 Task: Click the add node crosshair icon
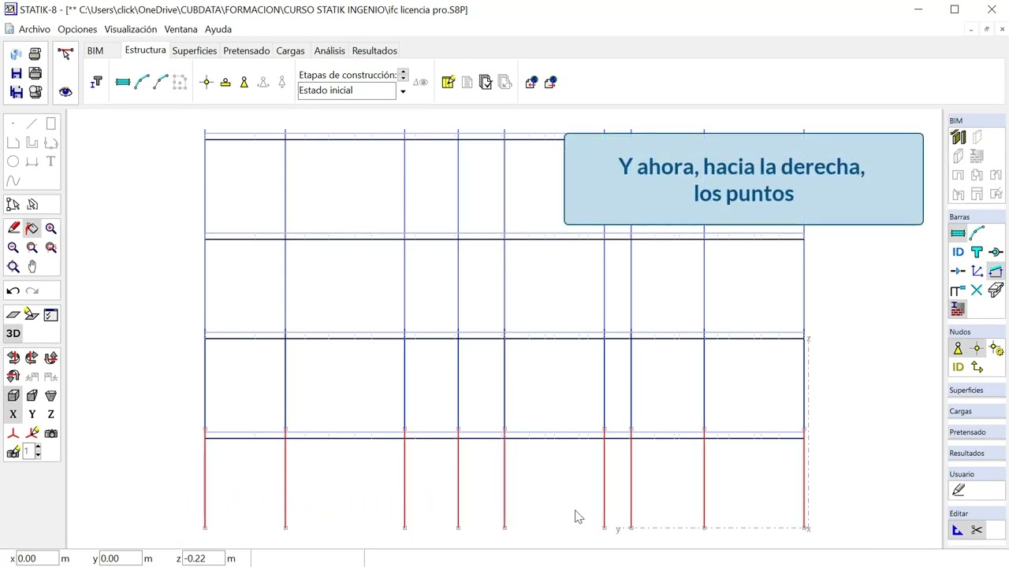click(207, 82)
